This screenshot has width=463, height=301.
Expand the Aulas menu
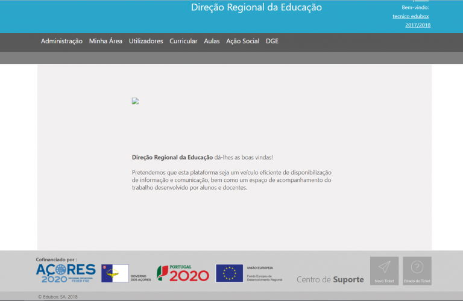(212, 42)
